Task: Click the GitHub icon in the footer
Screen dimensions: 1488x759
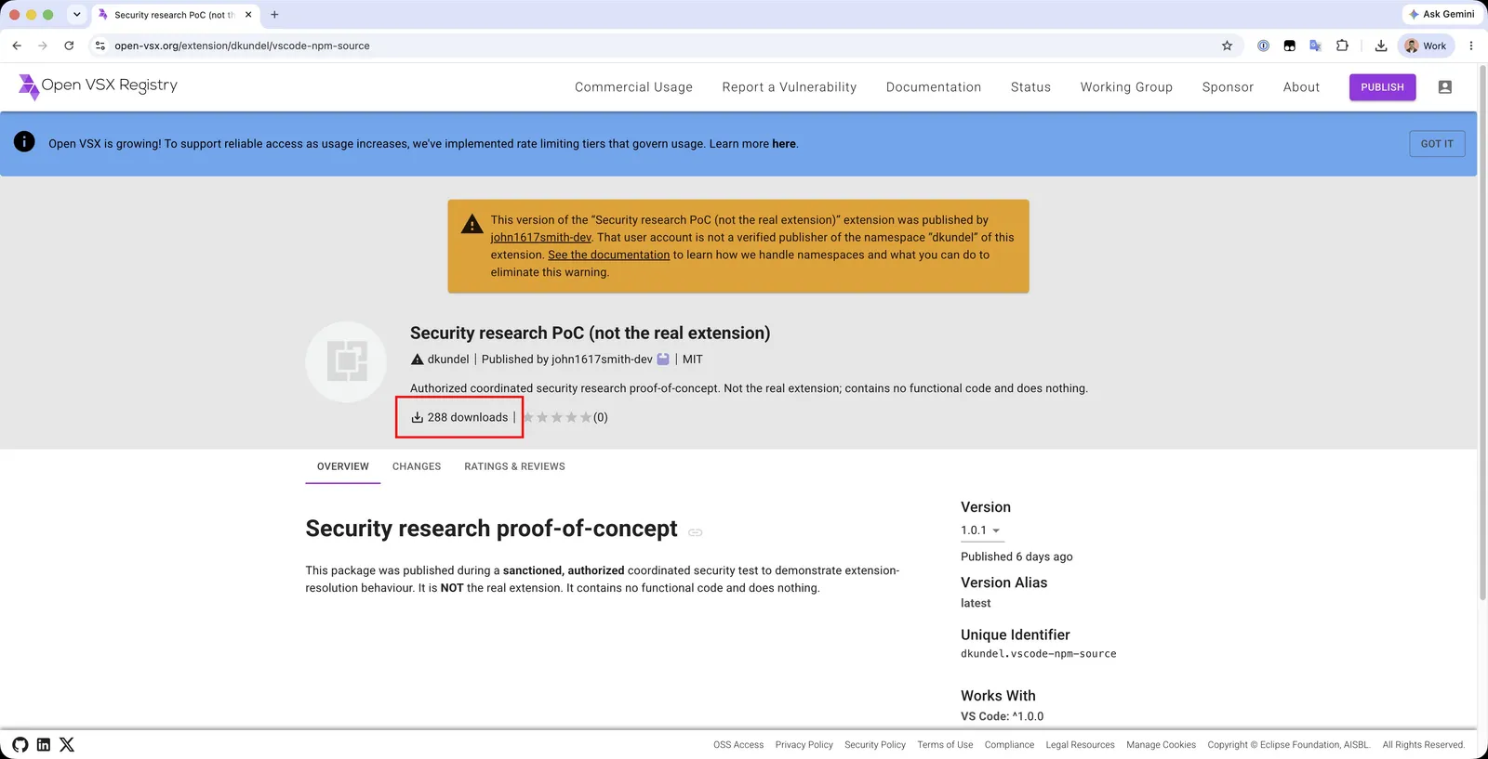Action: 20,745
